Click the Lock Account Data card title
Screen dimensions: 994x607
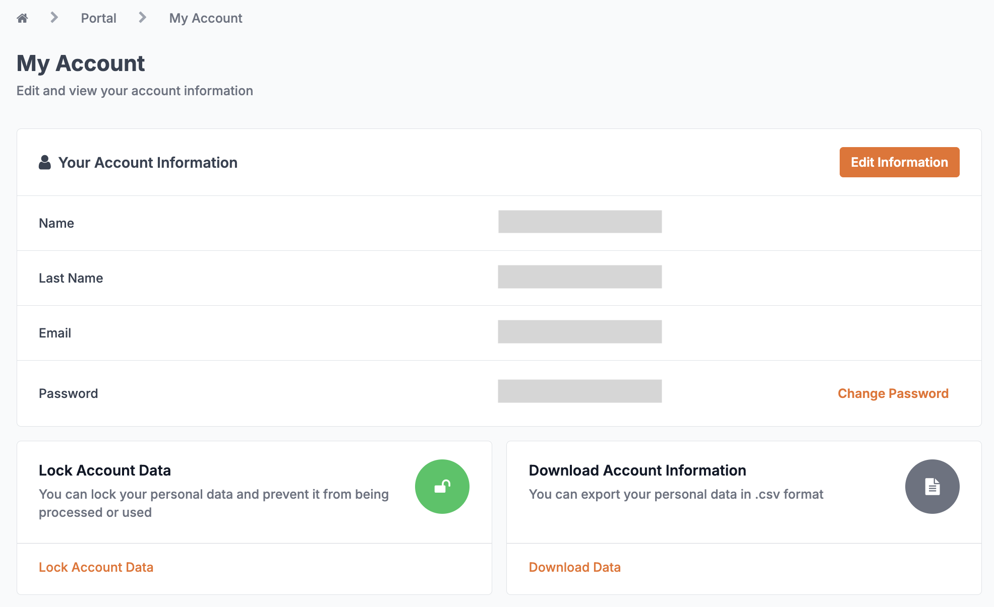coord(105,470)
